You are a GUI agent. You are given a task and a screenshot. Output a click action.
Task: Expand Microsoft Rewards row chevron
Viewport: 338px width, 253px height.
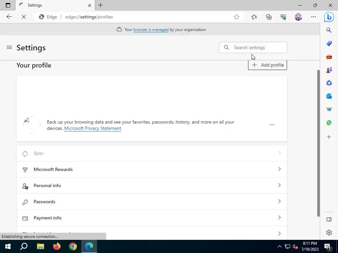pyautogui.click(x=279, y=169)
